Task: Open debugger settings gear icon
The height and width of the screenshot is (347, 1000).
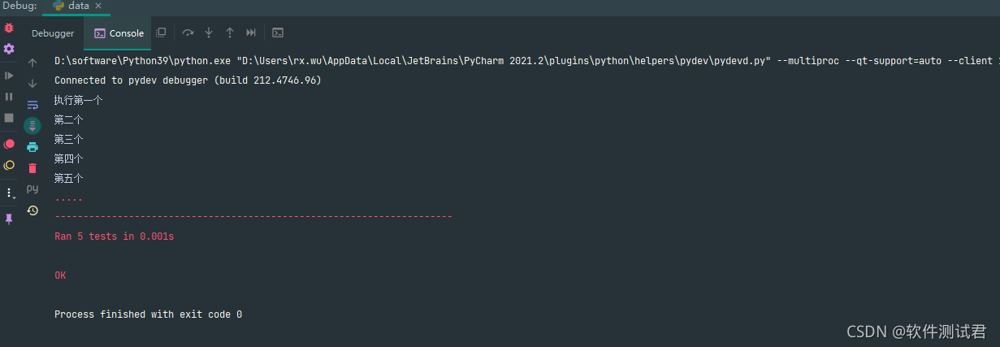Action: coord(9,49)
